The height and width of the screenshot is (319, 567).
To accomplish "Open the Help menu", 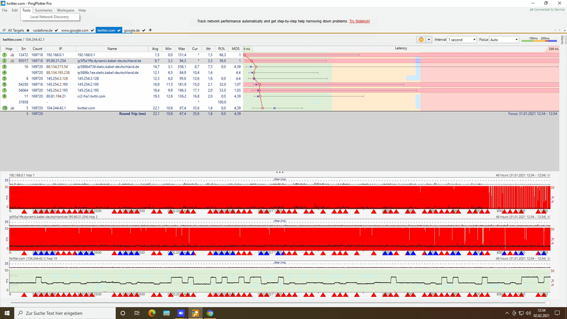I will pos(82,10).
